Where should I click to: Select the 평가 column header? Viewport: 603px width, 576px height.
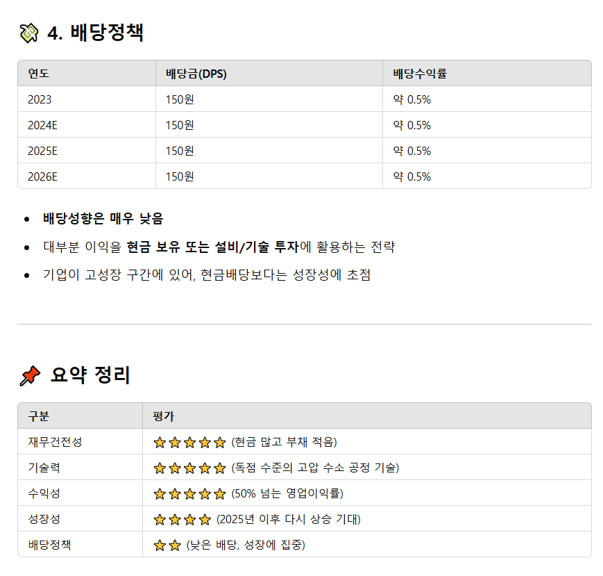click(164, 416)
